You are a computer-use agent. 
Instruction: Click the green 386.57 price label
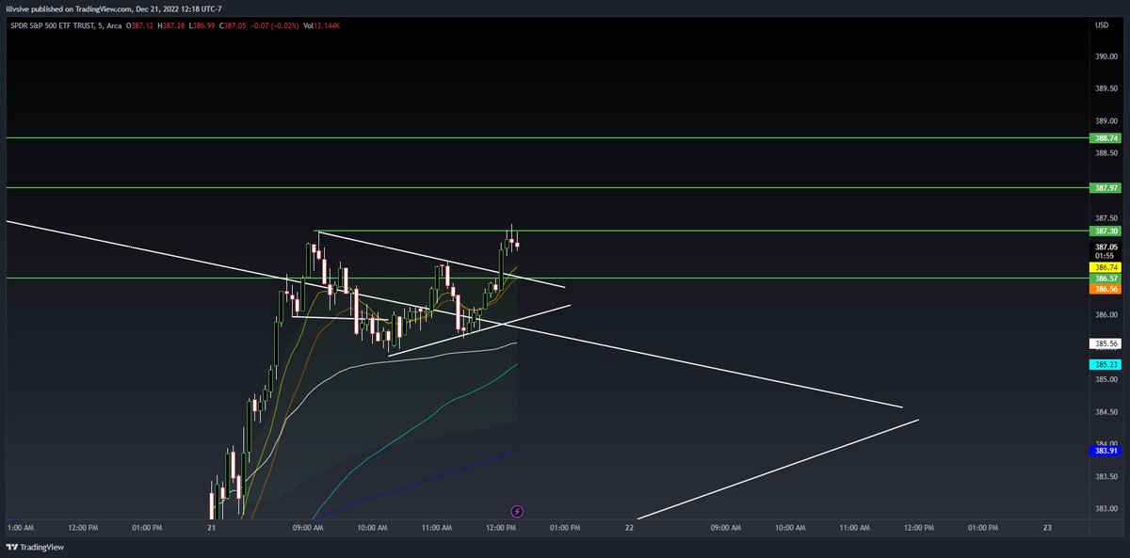1106,279
